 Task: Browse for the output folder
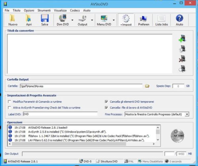(x=148, y=86)
